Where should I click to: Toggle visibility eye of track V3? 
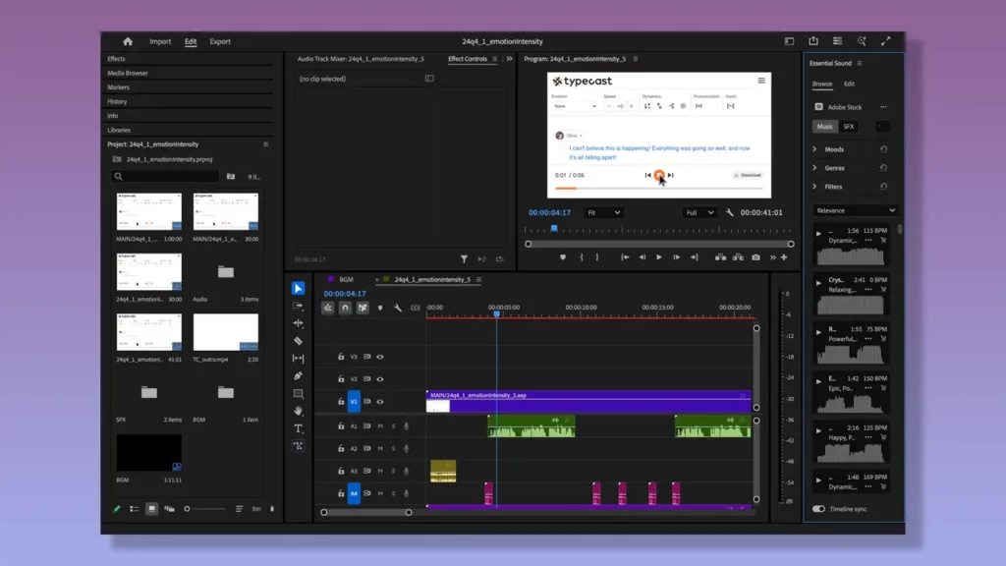[380, 357]
